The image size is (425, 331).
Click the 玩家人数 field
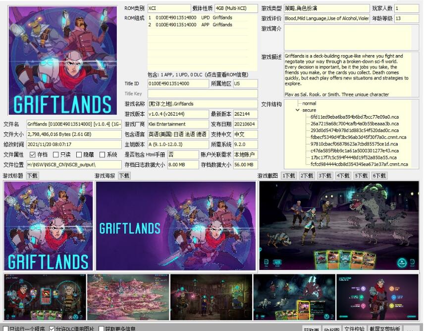click(x=407, y=8)
